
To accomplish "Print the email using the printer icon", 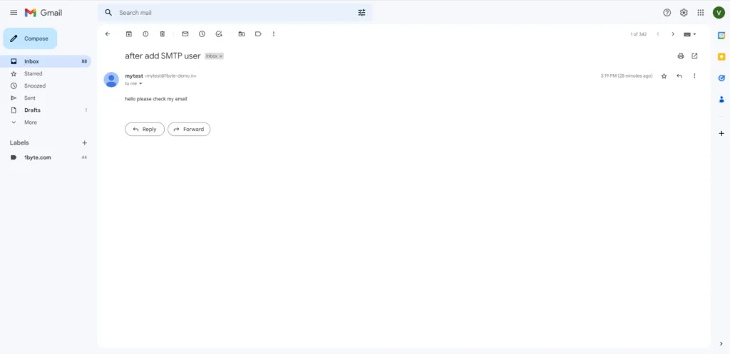I will [x=681, y=56].
